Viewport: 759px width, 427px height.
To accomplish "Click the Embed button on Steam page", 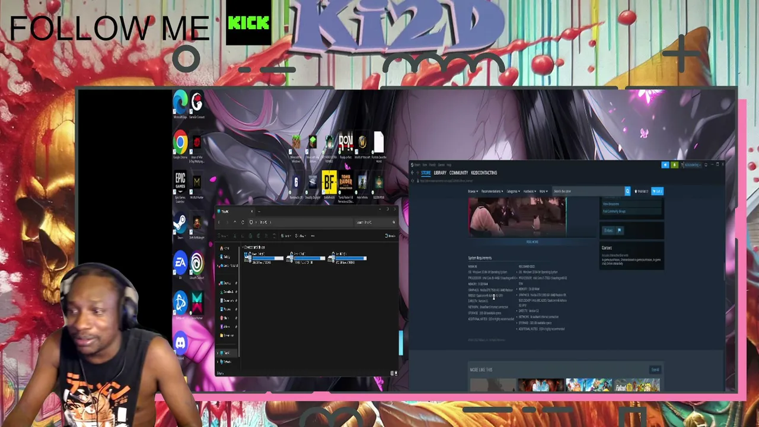I will [608, 230].
